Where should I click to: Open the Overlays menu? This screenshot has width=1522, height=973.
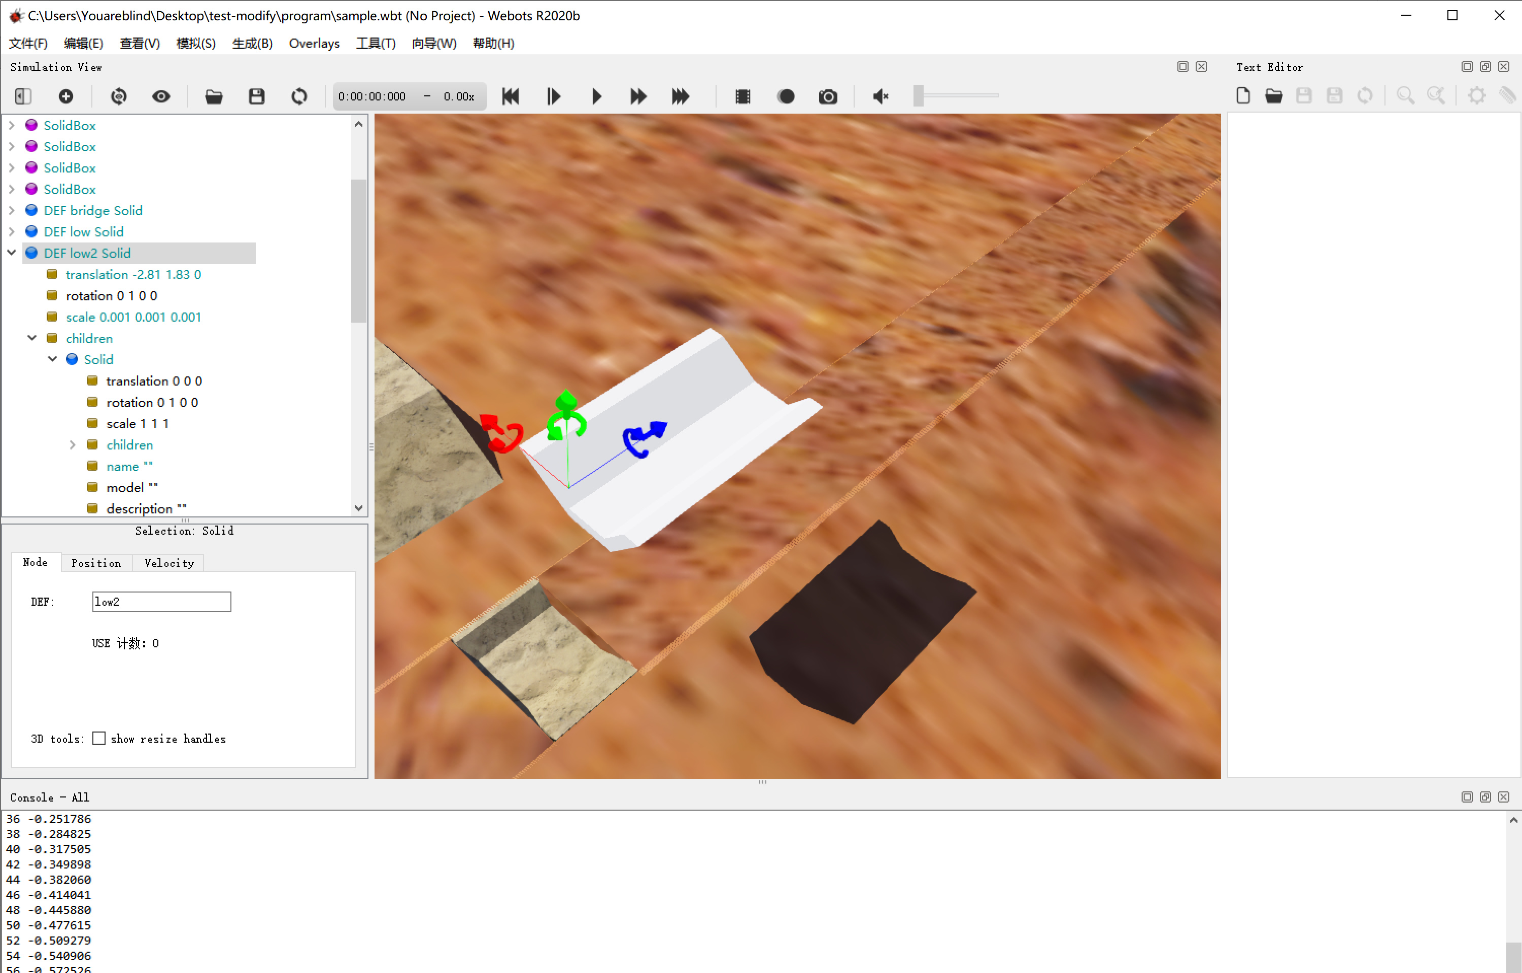pyautogui.click(x=314, y=44)
